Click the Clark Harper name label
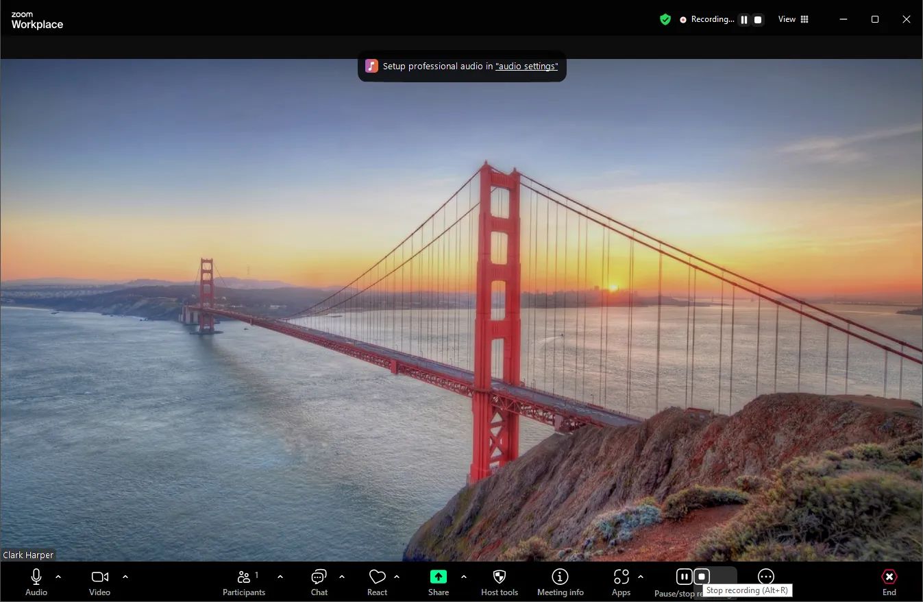Image resolution: width=923 pixels, height=602 pixels. (28, 555)
